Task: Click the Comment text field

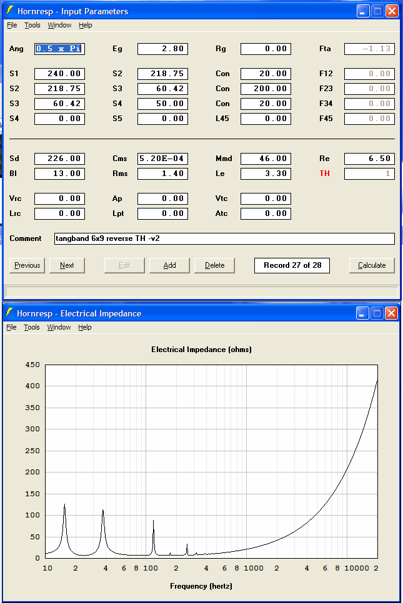Action: tap(224, 239)
